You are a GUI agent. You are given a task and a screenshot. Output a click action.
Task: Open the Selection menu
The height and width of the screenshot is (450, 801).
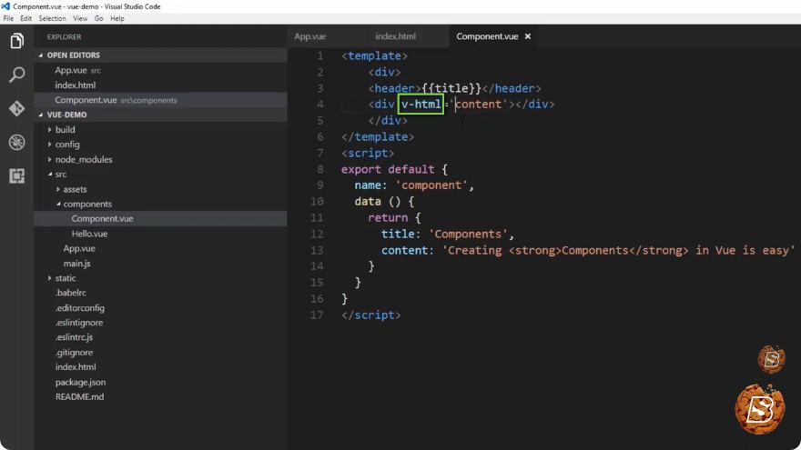point(52,18)
